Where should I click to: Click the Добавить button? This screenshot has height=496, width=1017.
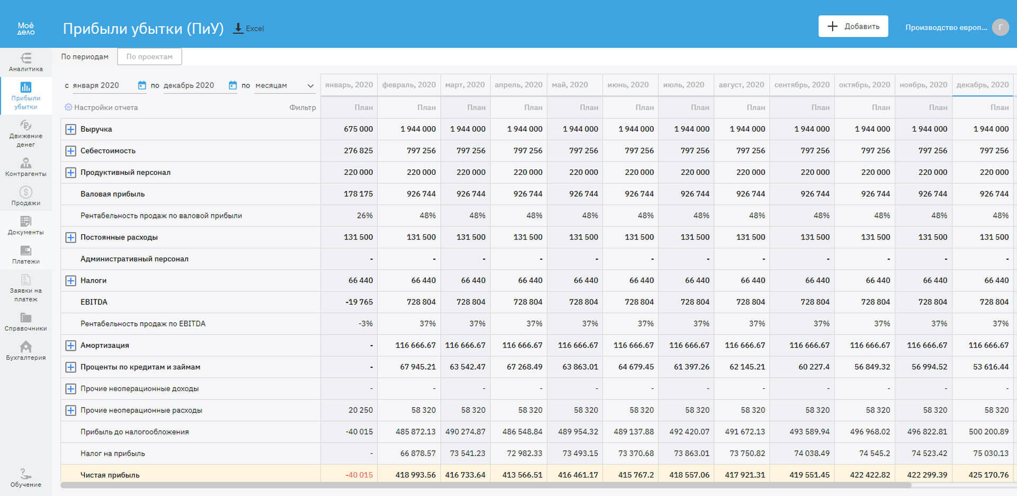click(853, 26)
